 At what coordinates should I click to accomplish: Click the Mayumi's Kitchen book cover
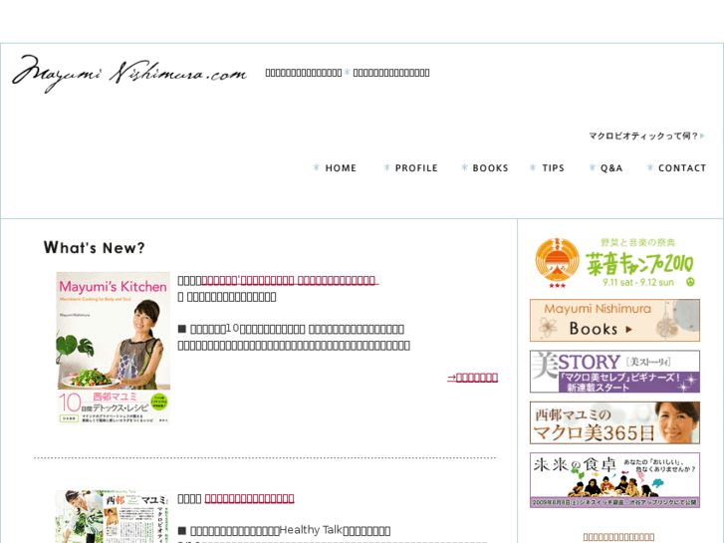tap(114, 348)
